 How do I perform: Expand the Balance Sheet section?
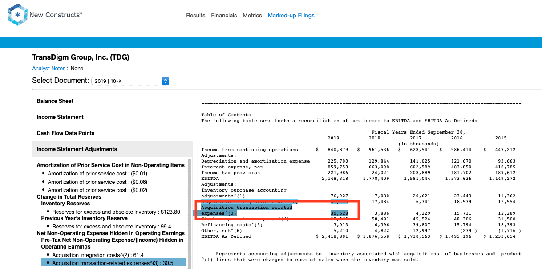(113, 101)
